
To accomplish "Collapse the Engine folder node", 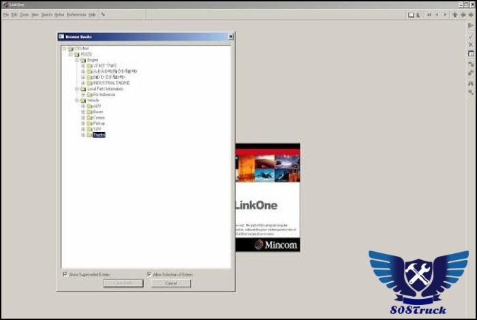I will point(77,60).
